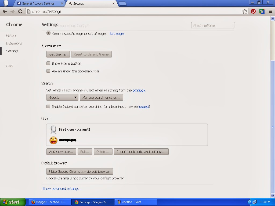
Task: Select the First user (current) row
Action: [127, 130]
